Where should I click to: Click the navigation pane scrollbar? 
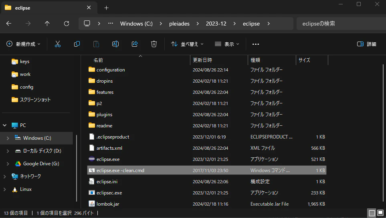77,168
